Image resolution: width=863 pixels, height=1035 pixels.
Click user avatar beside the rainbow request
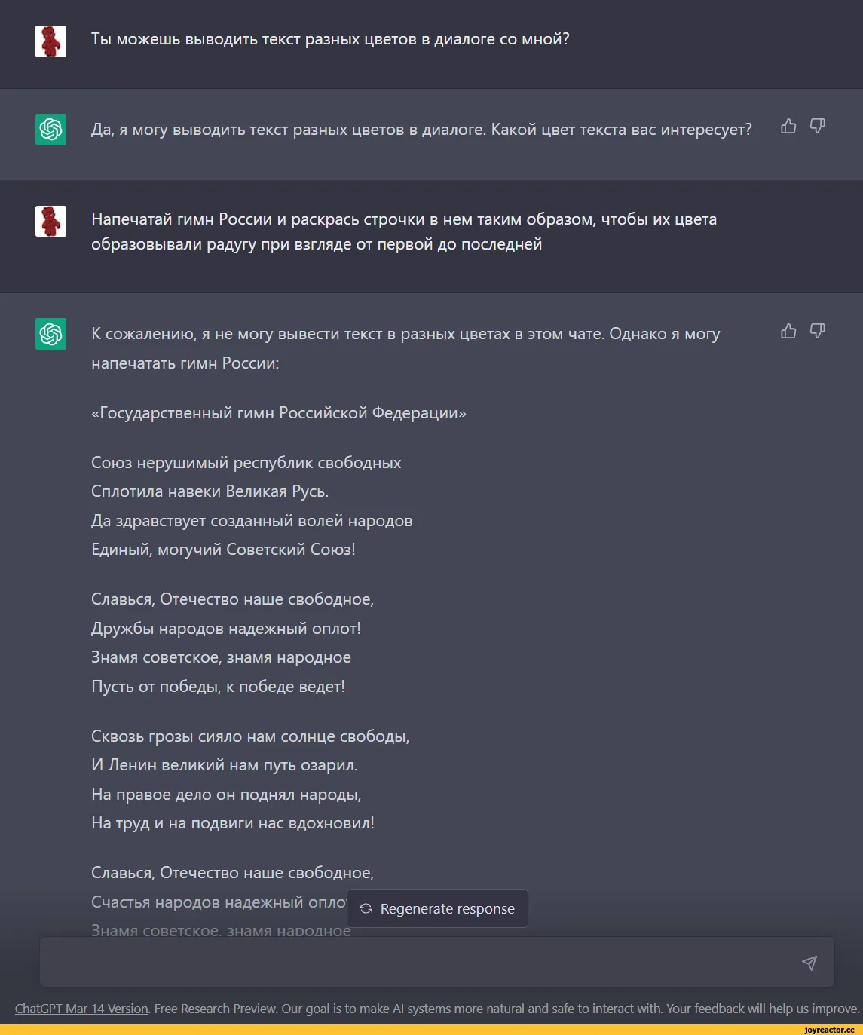click(50, 221)
